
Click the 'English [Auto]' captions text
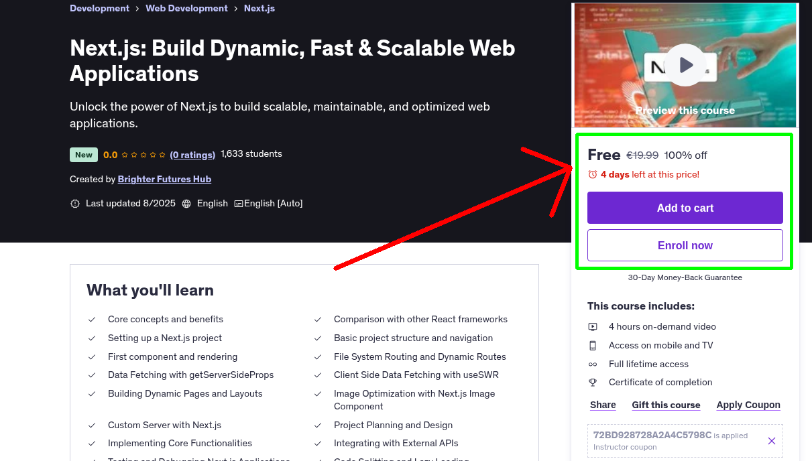274,204
